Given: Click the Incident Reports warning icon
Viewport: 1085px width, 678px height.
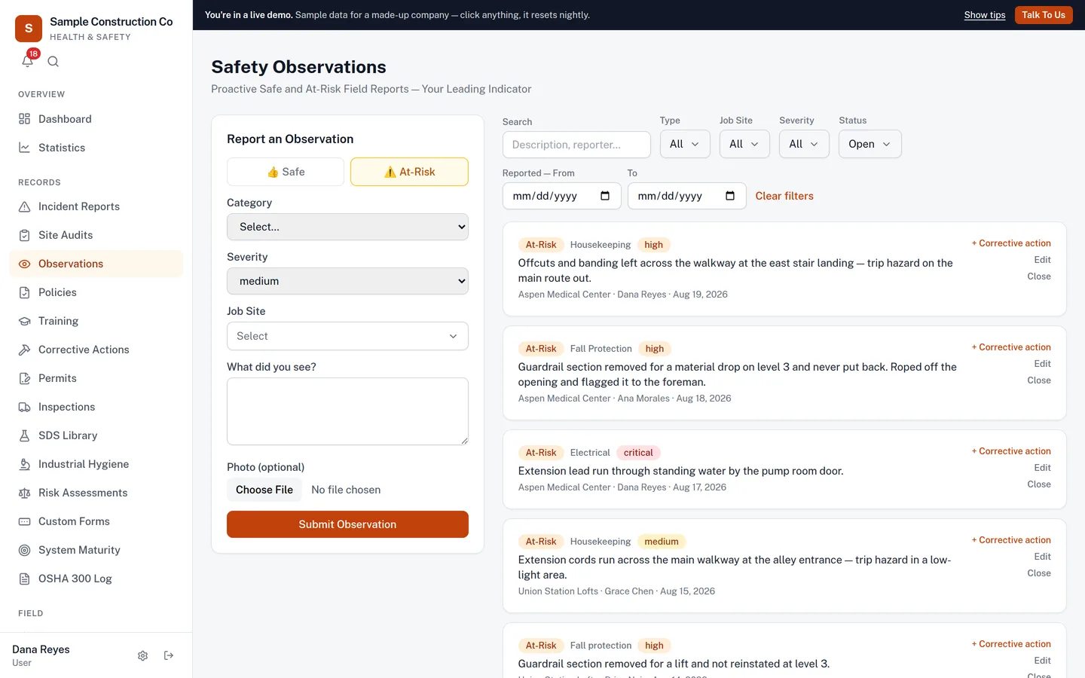Looking at the screenshot, I should (x=25, y=206).
